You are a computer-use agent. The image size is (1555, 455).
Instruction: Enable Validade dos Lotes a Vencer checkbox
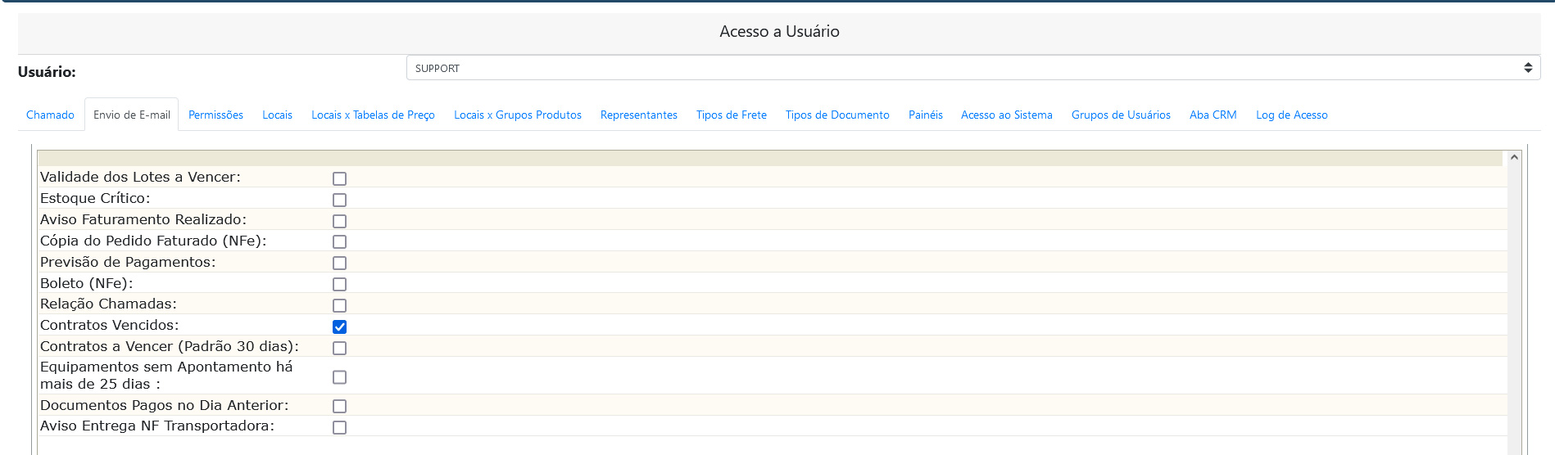coord(339,178)
